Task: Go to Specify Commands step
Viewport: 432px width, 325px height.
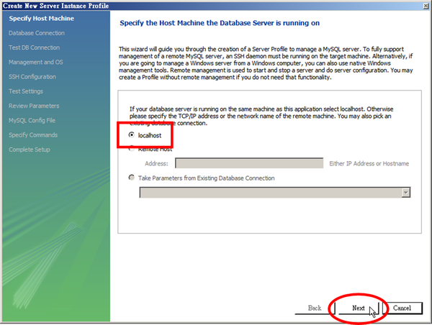Action: [33, 135]
